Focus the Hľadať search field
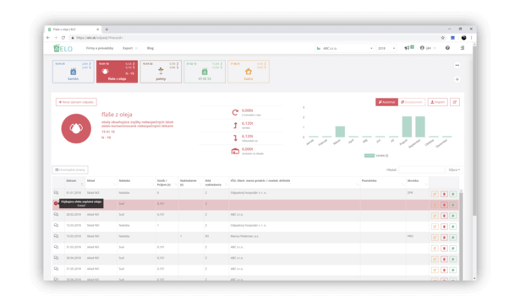Image resolution: width=520 pixels, height=306 pixels. click(x=421, y=169)
